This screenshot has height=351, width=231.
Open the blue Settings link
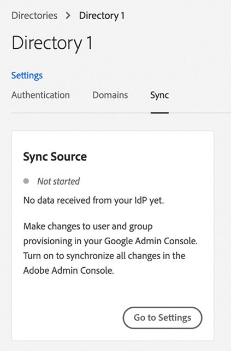[x=27, y=76]
